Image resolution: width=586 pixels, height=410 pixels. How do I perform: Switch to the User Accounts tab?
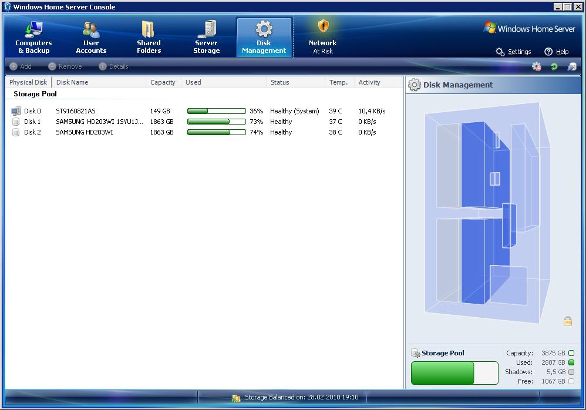[x=91, y=37]
